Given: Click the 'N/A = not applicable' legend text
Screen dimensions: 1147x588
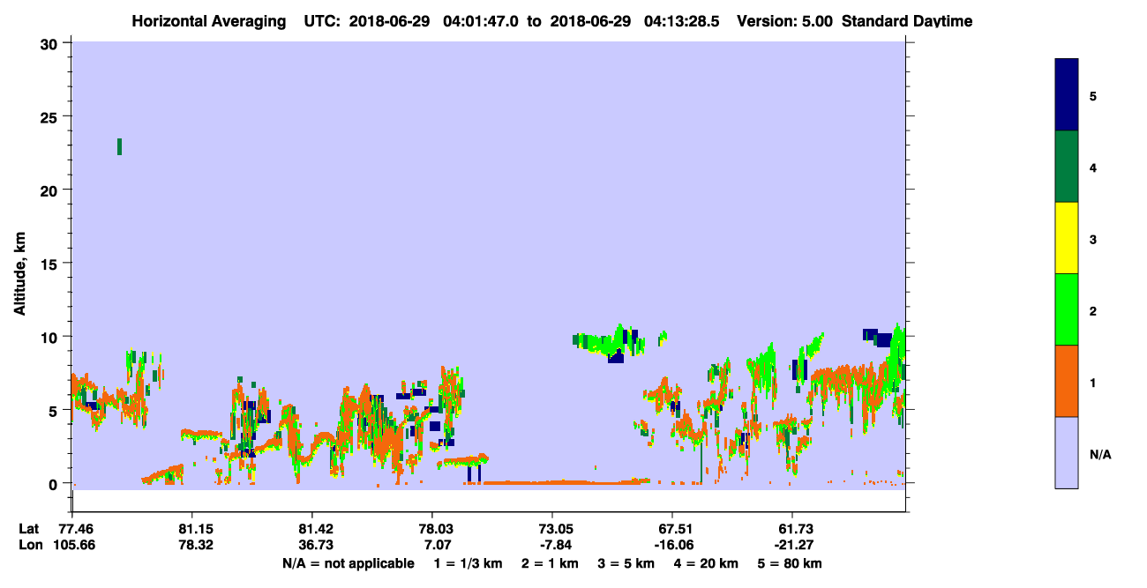Looking at the screenshot, I should coord(349,563).
